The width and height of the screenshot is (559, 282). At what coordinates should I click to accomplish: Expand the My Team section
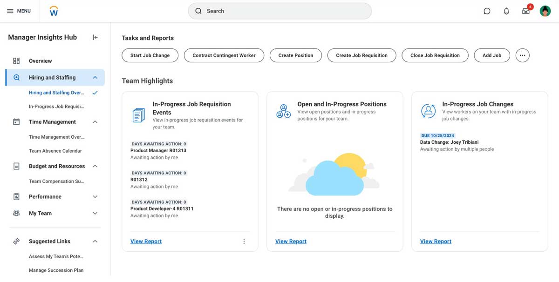(95, 214)
